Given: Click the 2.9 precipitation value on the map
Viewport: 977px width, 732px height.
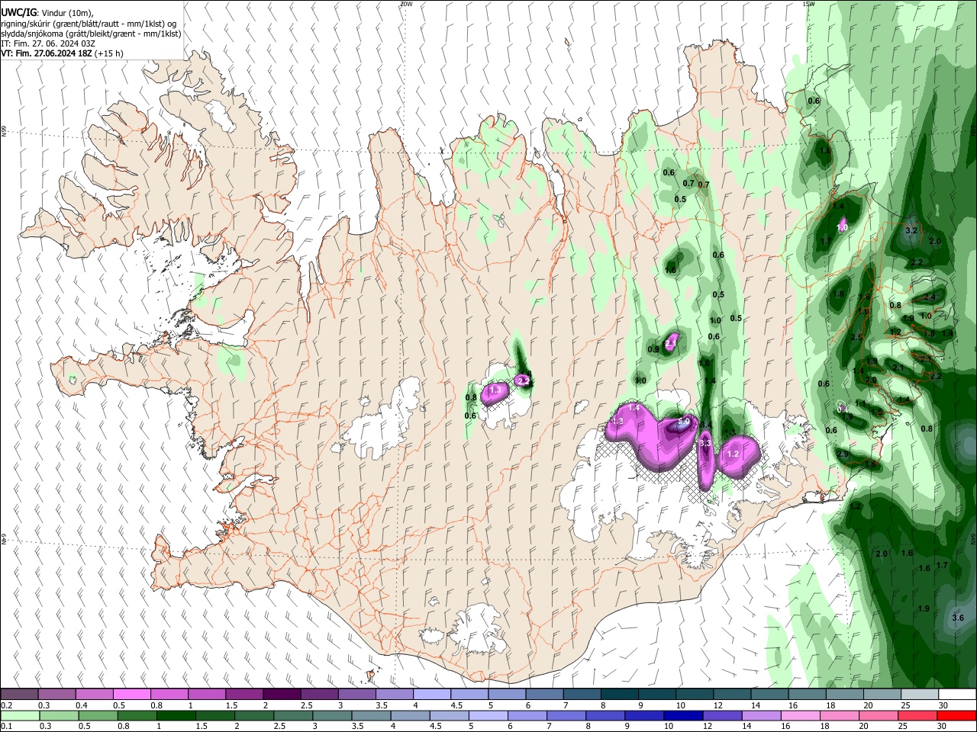Looking at the screenshot, I should (843, 454).
